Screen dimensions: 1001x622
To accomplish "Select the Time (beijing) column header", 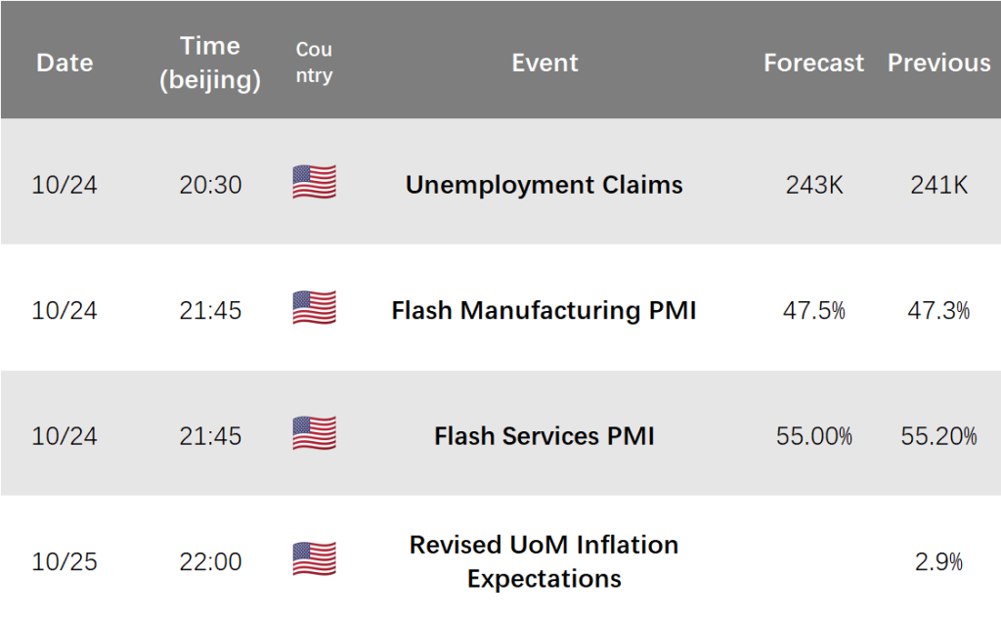I will 210,63.
